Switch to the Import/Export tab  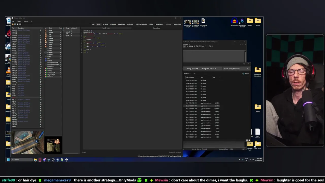(x=177, y=24)
